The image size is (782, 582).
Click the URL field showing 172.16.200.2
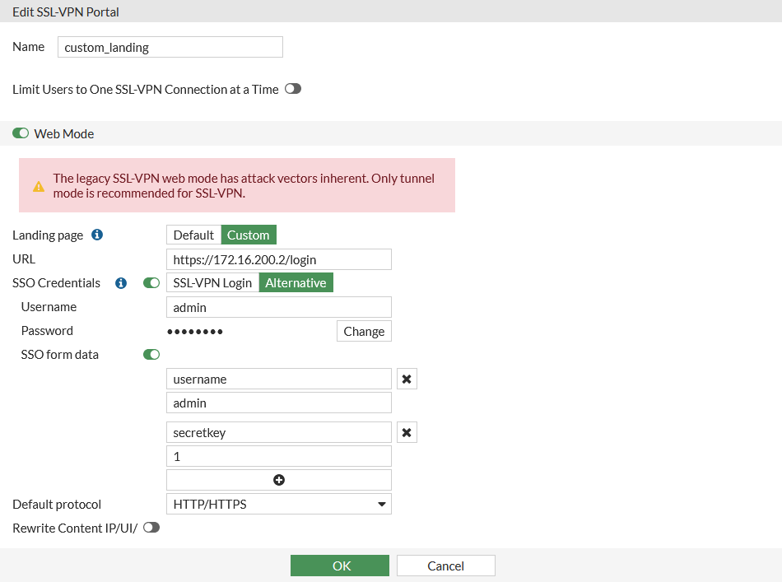[x=278, y=258]
